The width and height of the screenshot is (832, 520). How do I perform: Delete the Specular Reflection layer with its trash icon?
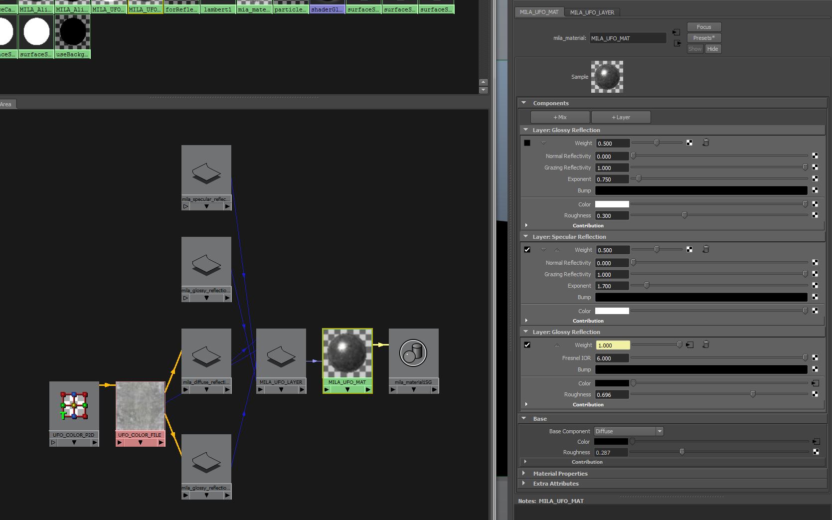(x=706, y=249)
